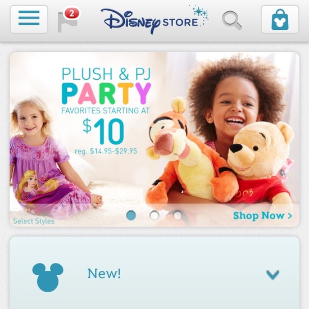The width and height of the screenshot is (309, 309).
Task: Click the Plush & PJ Party headline
Action: point(106,86)
